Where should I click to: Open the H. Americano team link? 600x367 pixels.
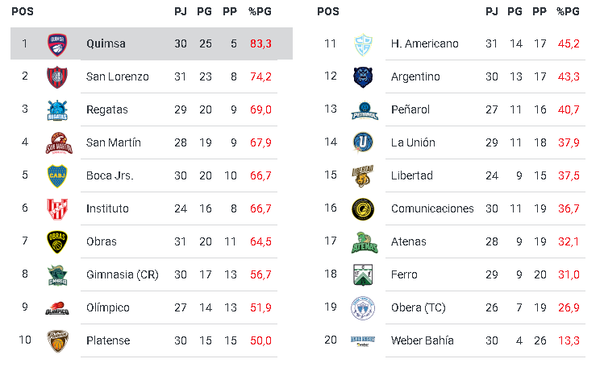coord(424,43)
